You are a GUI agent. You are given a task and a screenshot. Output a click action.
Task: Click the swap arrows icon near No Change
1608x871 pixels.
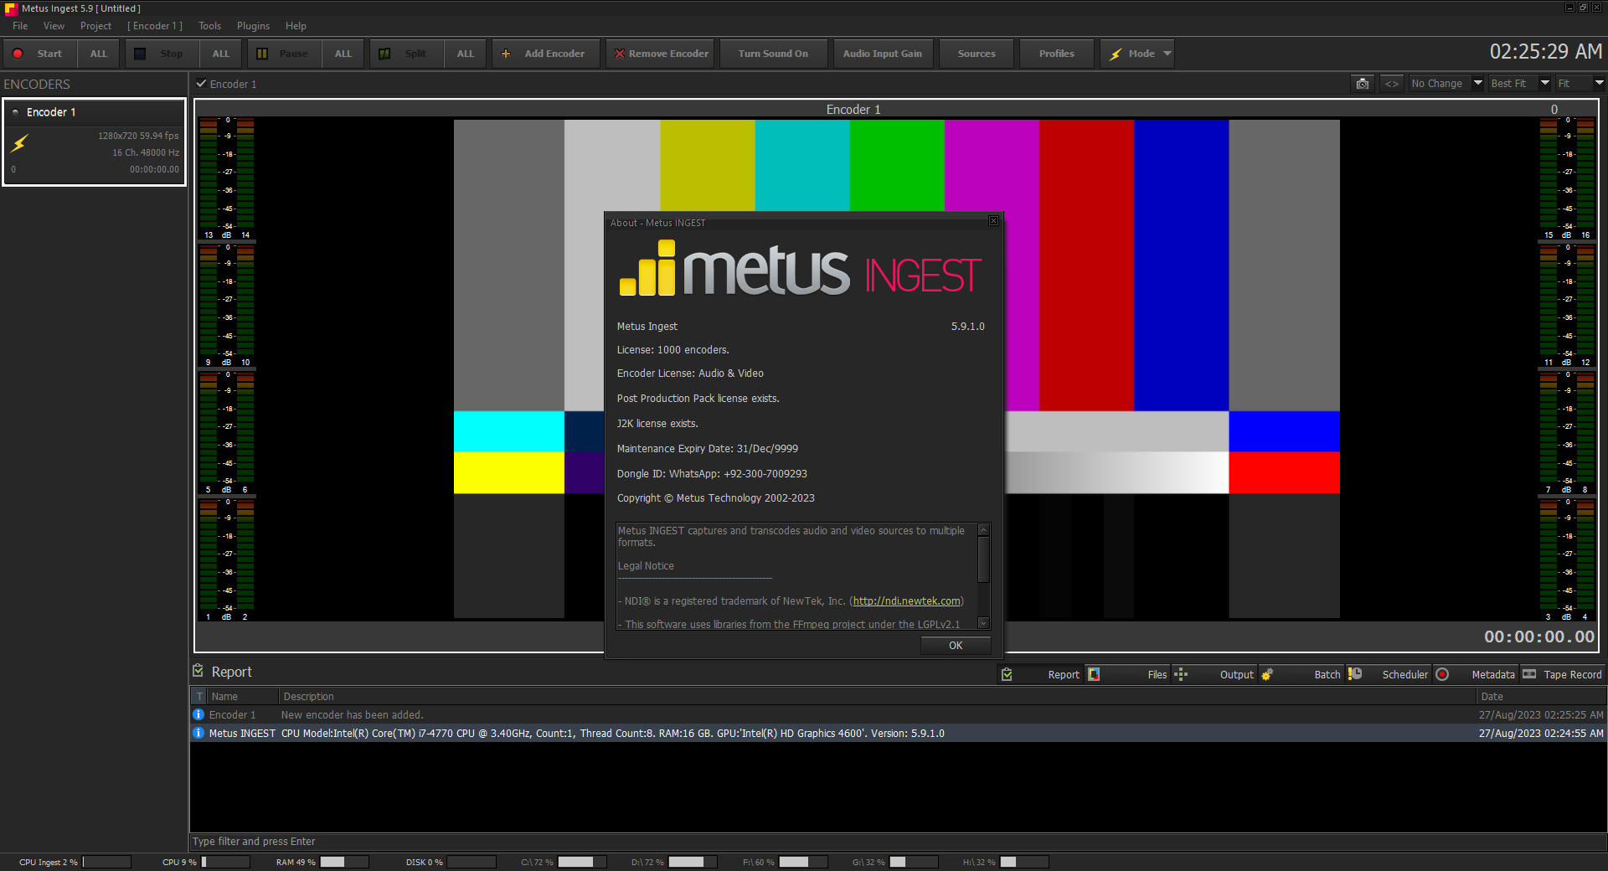click(x=1392, y=84)
